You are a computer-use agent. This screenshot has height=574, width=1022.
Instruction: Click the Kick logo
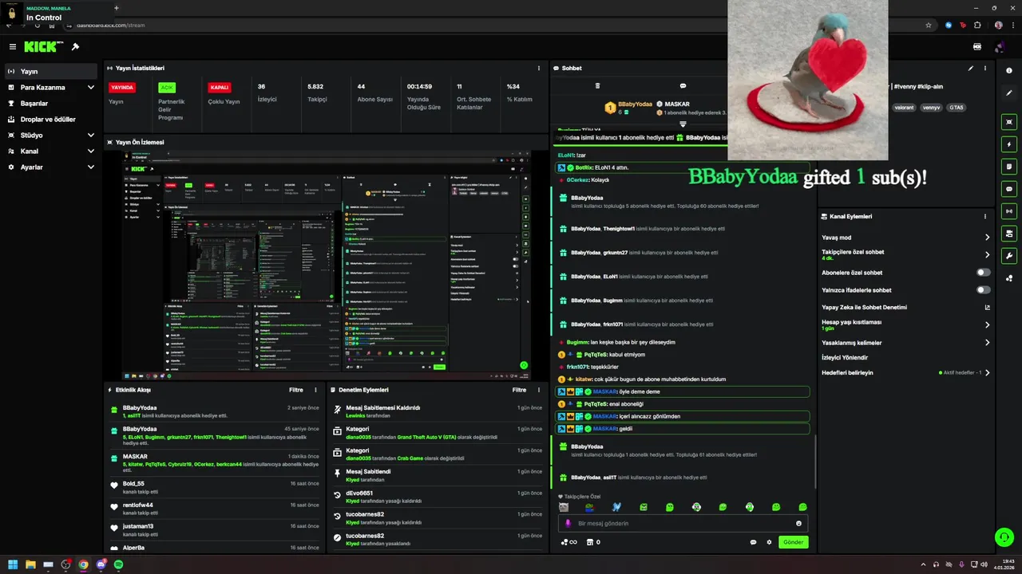pos(40,47)
